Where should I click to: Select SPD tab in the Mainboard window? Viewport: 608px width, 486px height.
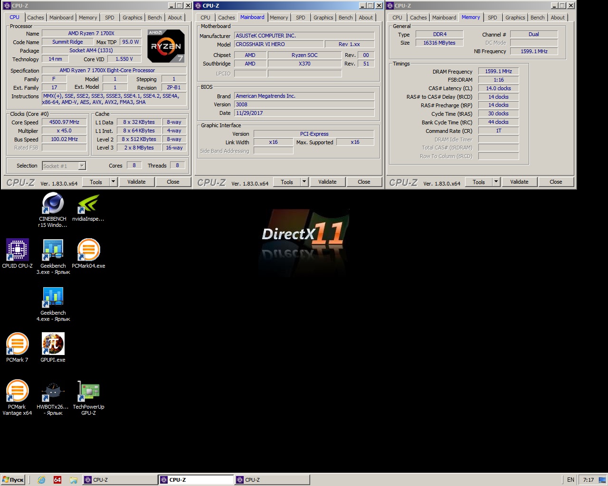(301, 18)
